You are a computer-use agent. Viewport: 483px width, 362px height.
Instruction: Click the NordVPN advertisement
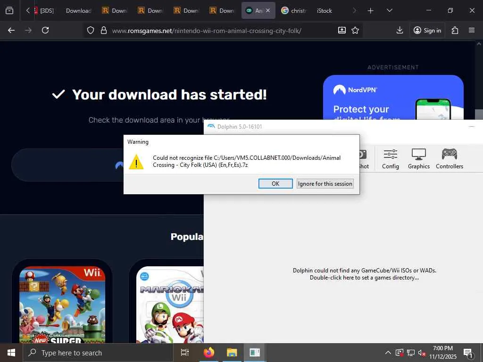(x=393, y=97)
